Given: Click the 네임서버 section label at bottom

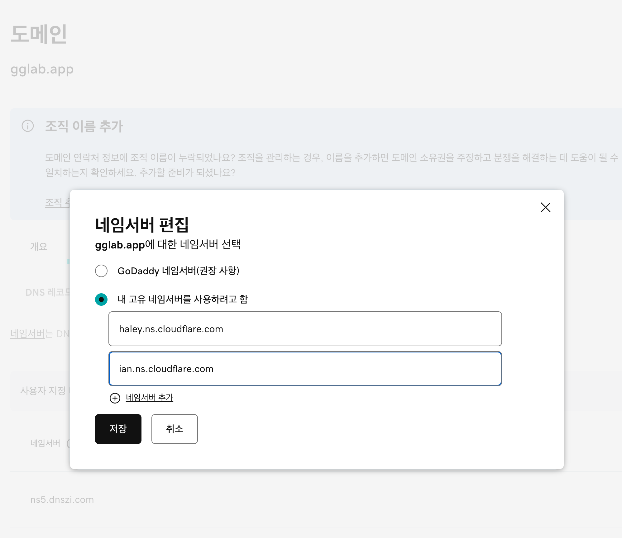Looking at the screenshot, I should coord(45,443).
